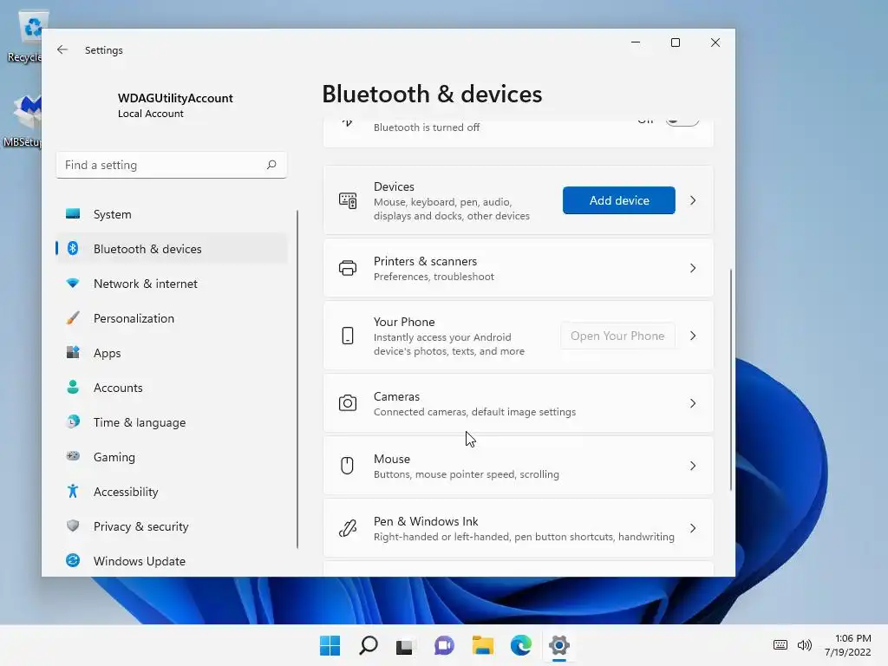
Task: Open Pen & Windows Ink chevron
Action: 693,528
